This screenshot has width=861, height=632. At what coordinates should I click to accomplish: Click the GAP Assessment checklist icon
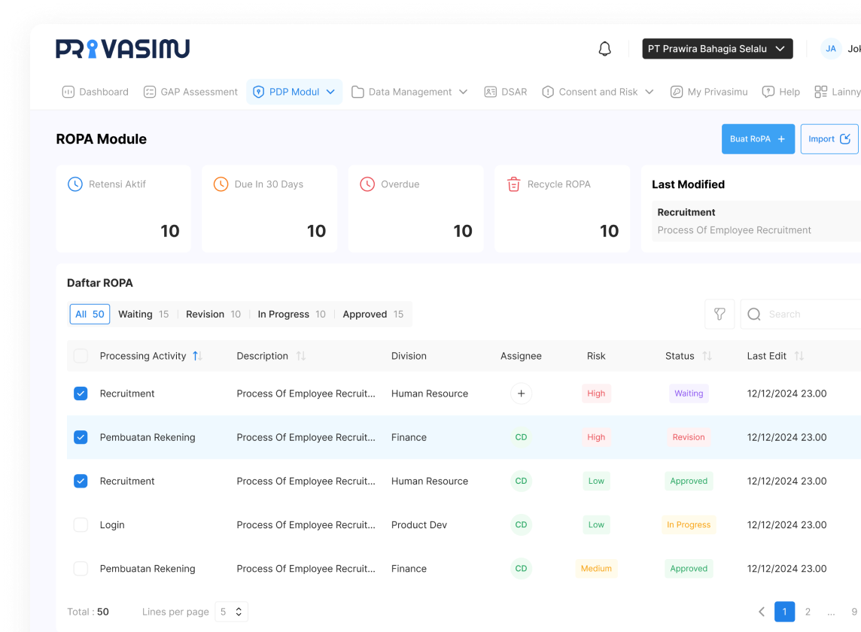pos(149,92)
